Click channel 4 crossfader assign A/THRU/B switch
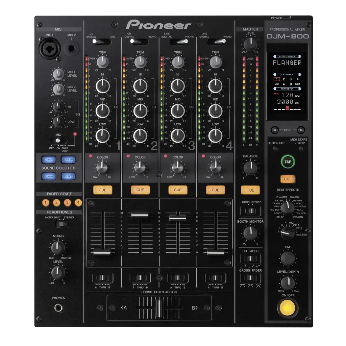This screenshot has height=346, width=346. (x=215, y=278)
